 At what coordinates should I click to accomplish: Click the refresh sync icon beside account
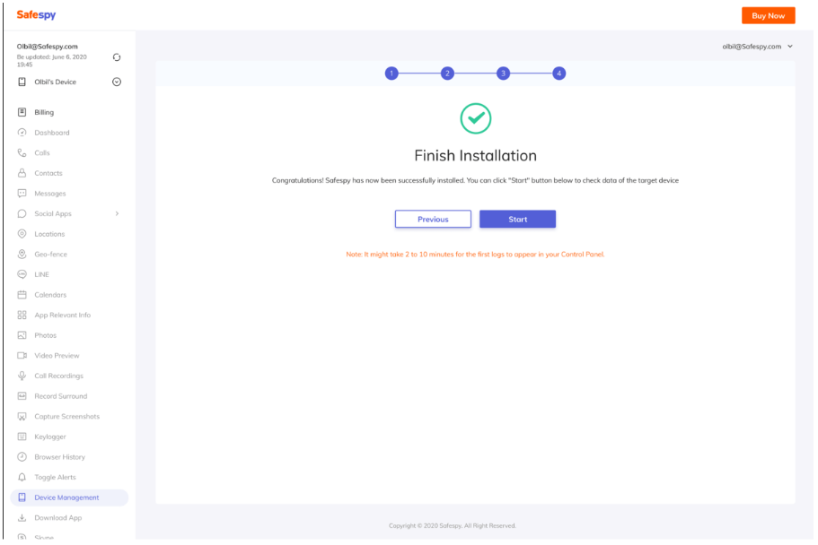click(117, 58)
